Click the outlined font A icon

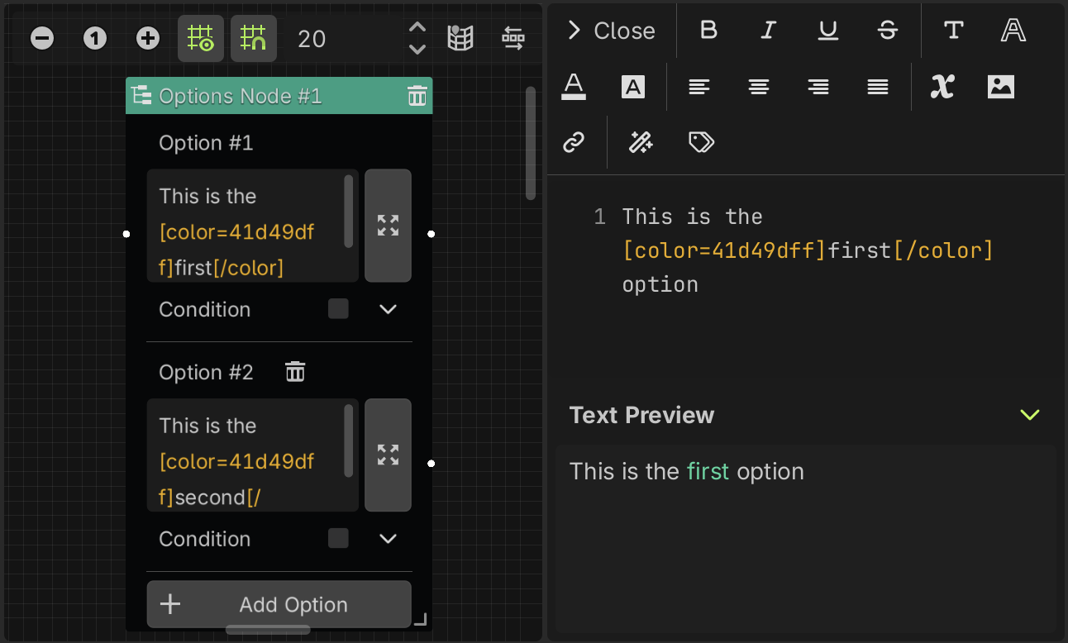pyautogui.click(x=1013, y=31)
